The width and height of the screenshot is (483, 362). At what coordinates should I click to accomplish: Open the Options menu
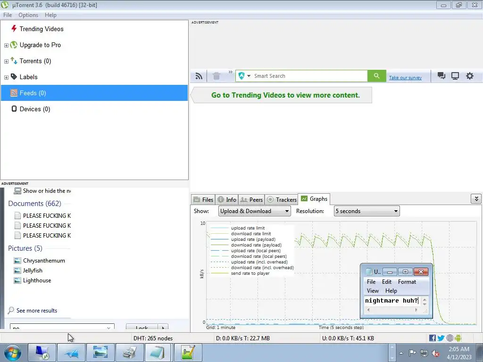(x=28, y=15)
